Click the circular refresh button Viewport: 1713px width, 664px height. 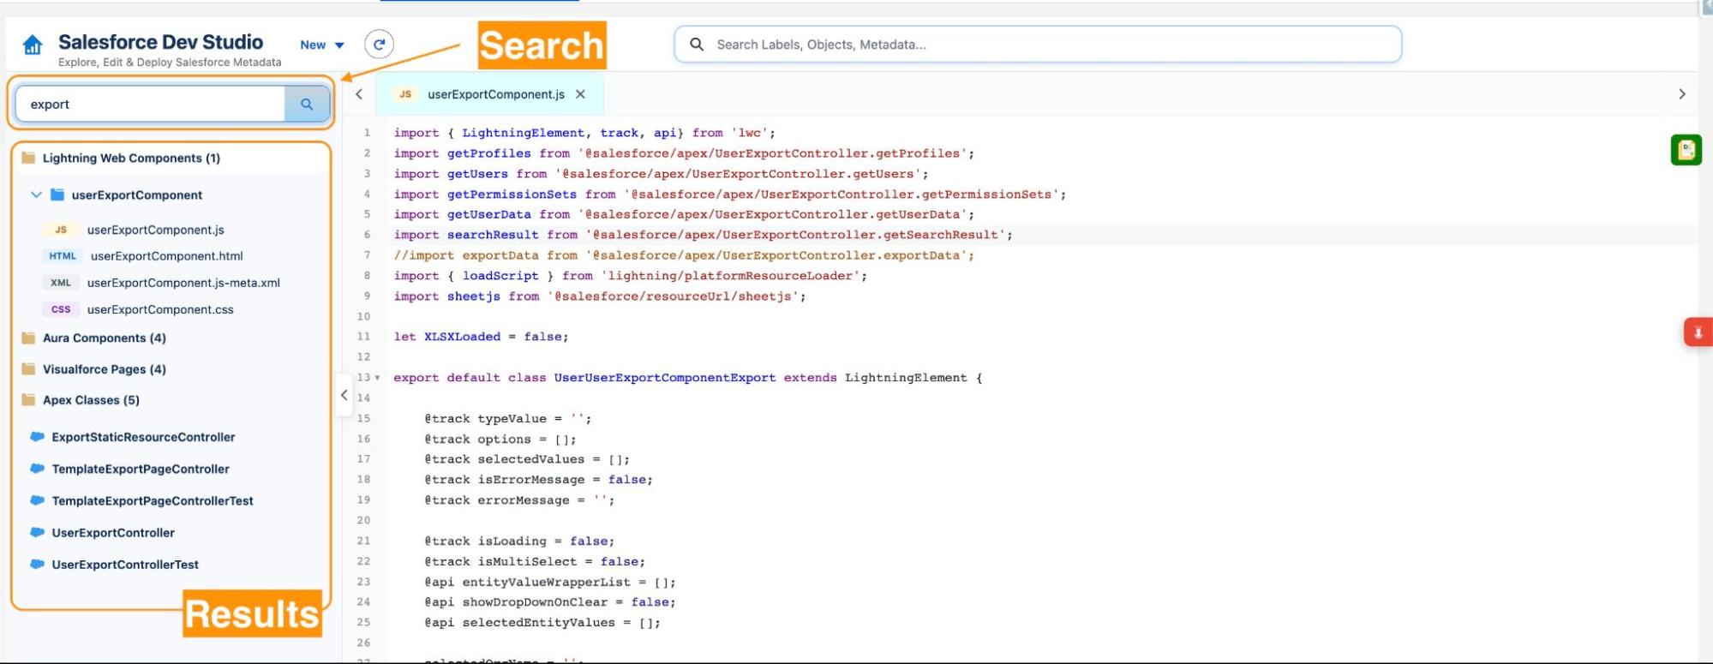click(x=379, y=45)
